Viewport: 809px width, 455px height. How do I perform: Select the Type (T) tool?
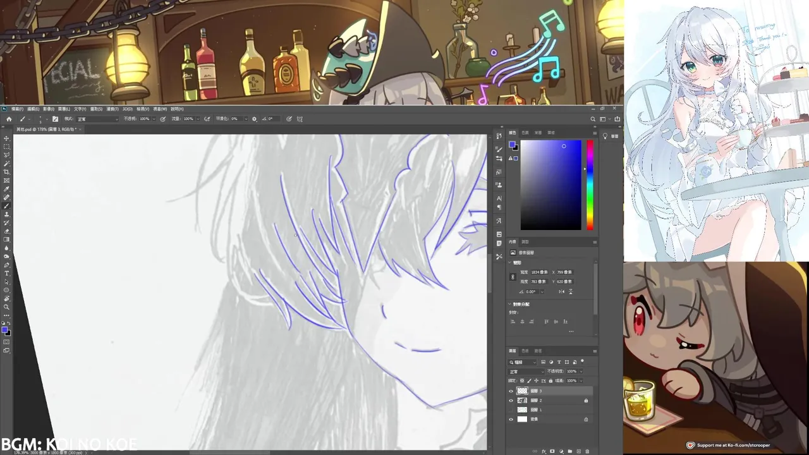click(x=6, y=273)
